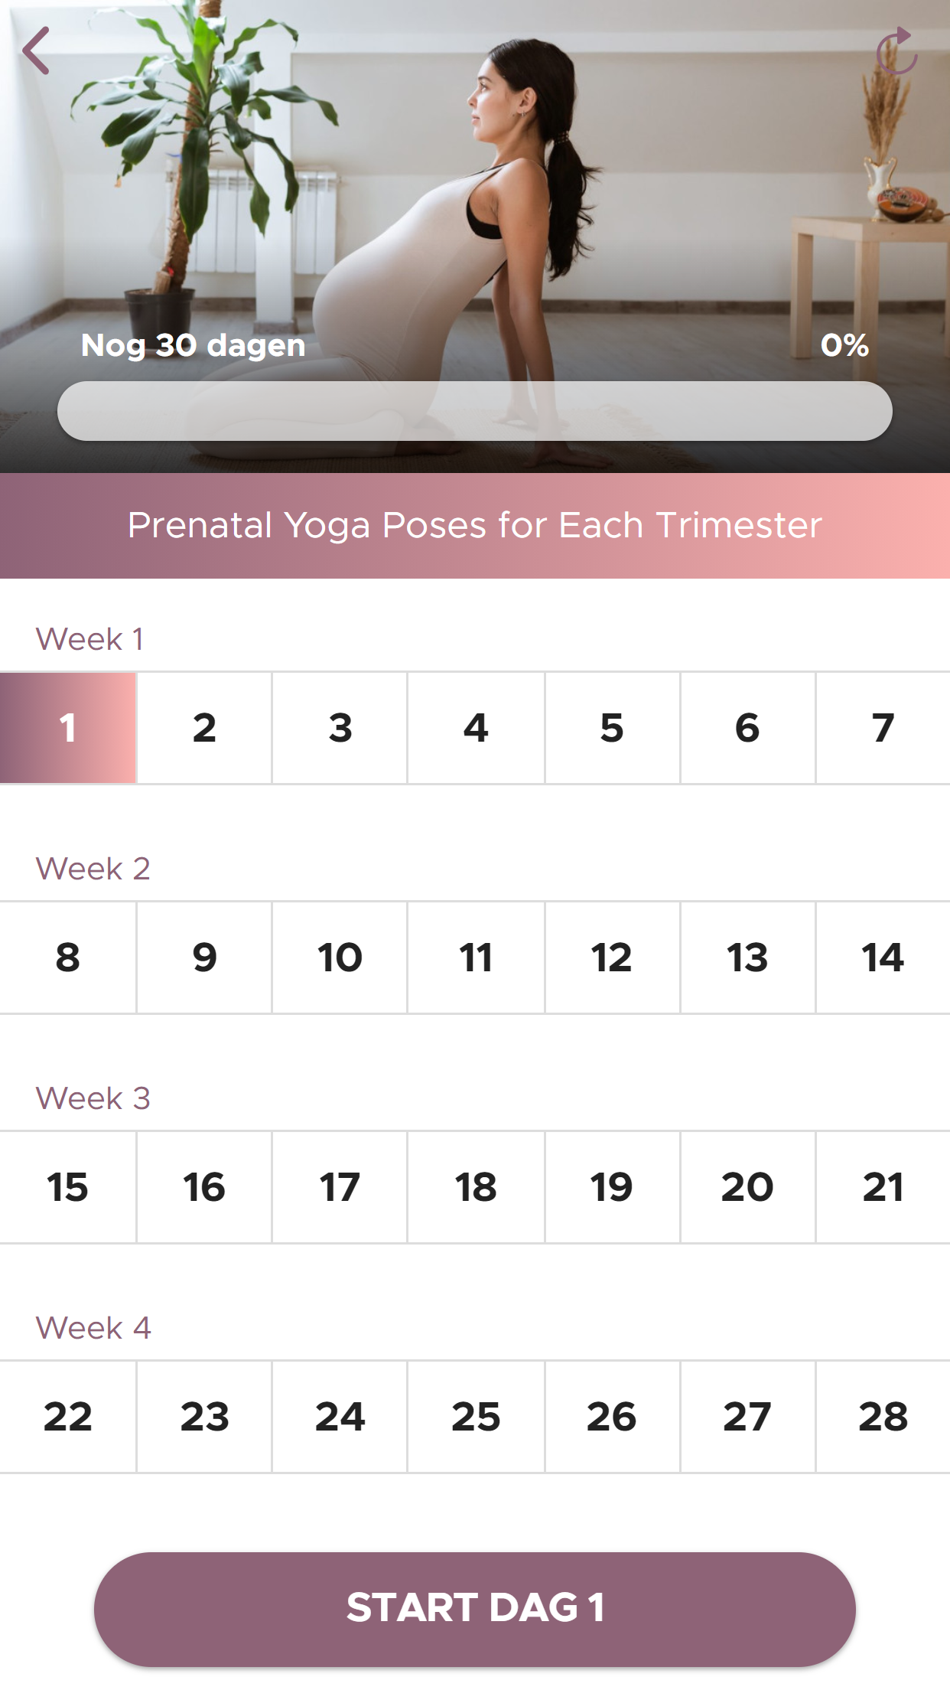This screenshot has width=950, height=1690.
Task: Tap day 14 cell
Action: (x=883, y=958)
